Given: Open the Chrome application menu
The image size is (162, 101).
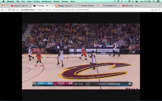Looking at the screenshot, I should point(10,2).
